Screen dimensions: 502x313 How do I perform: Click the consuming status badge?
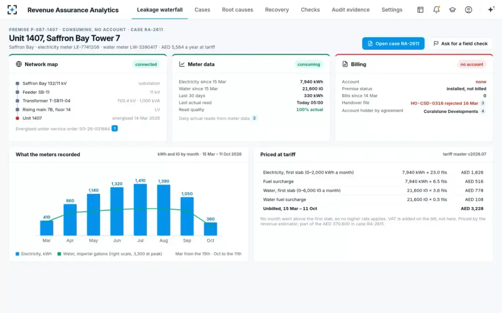(x=309, y=64)
